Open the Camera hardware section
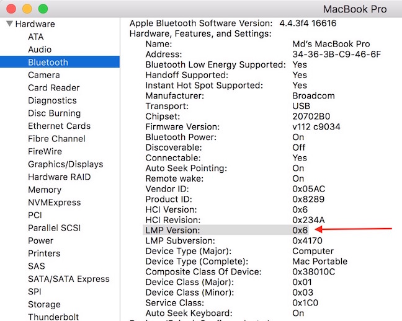This screenshot has width=402, height=321. click(x=43, y=75)
